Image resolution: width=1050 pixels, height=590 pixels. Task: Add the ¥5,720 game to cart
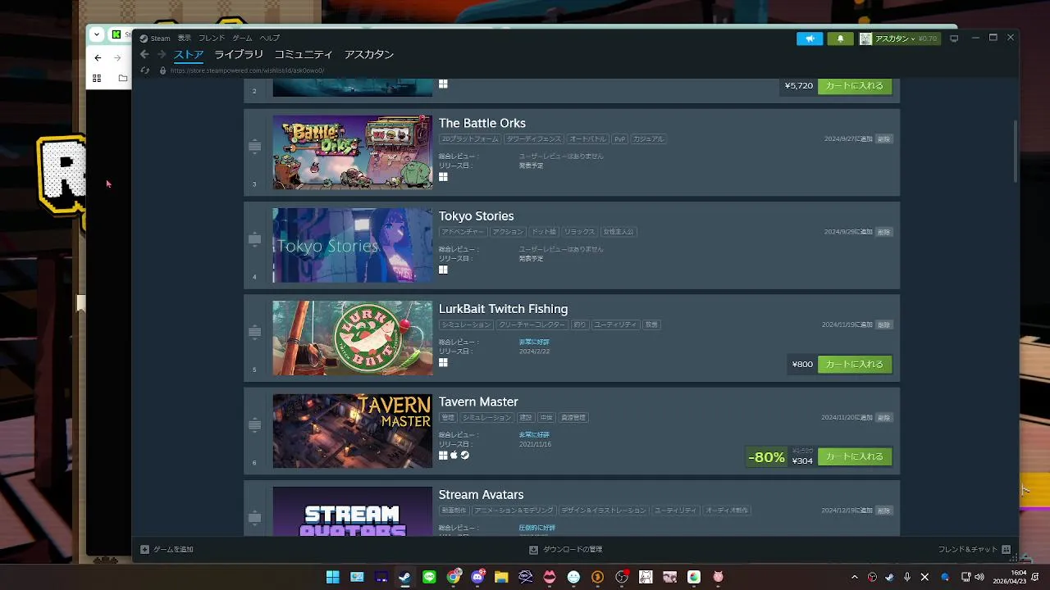(855, 85)
